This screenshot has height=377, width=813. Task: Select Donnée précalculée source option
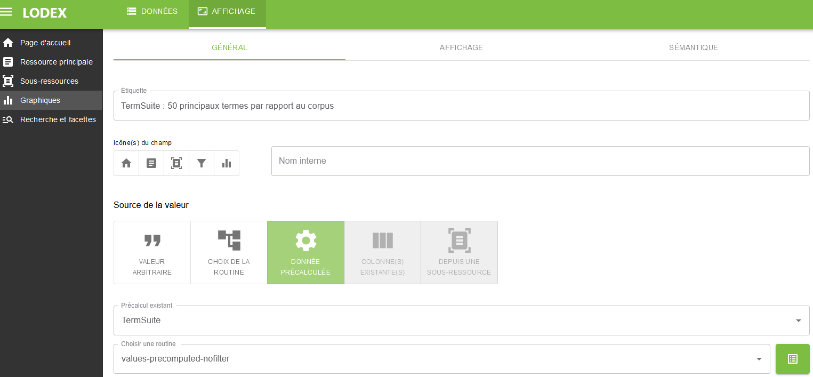[305, 252]
